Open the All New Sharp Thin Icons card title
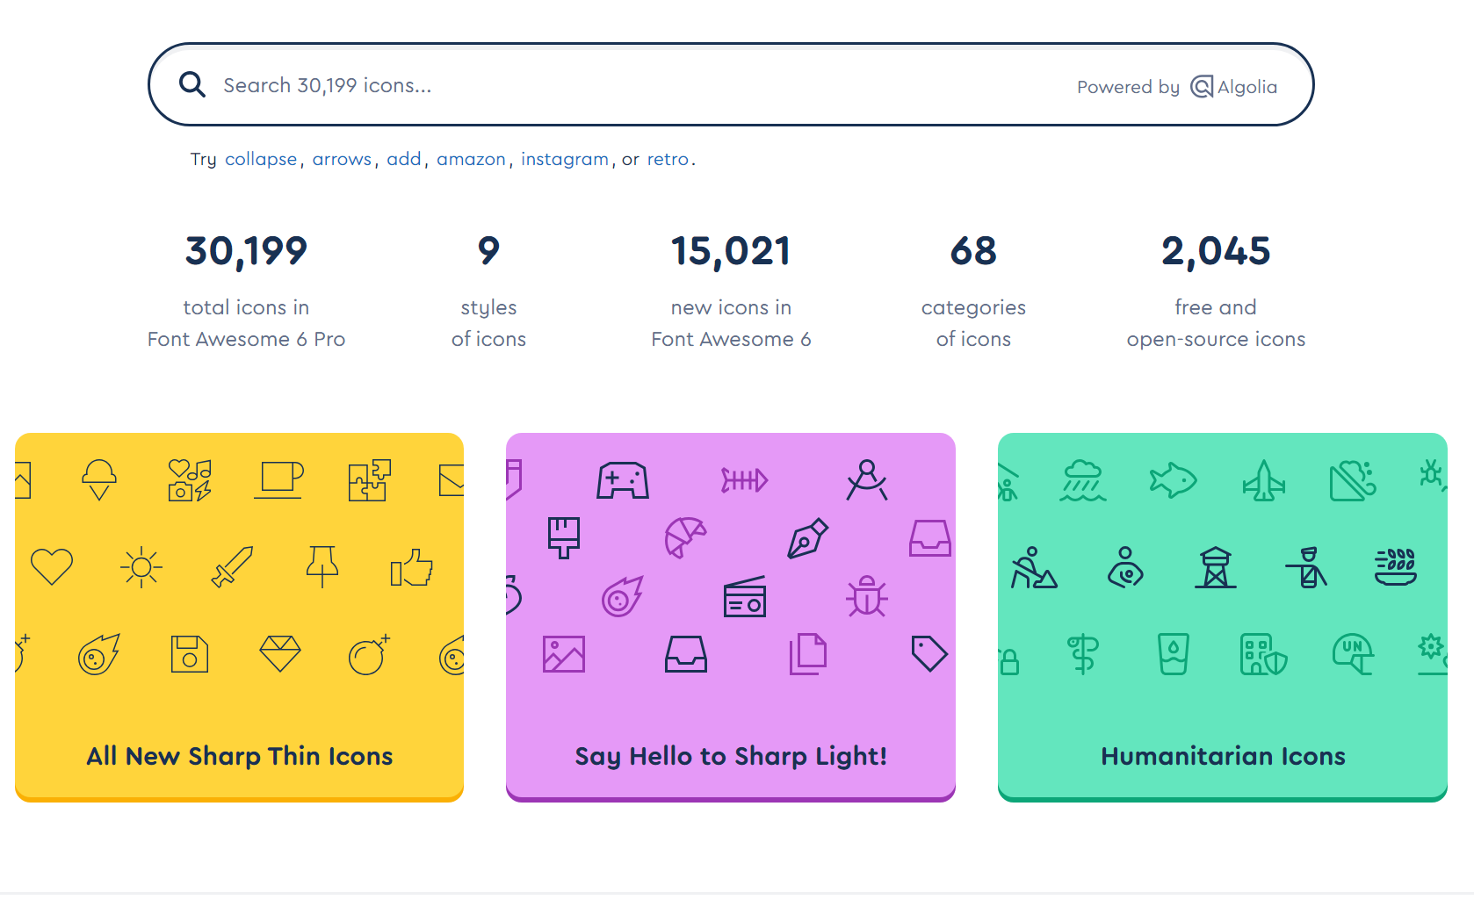The width and height of the screenshot is (1474, 907). (x=239, y=756)
